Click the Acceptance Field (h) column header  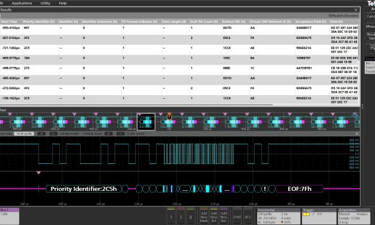tap(312, 22)
